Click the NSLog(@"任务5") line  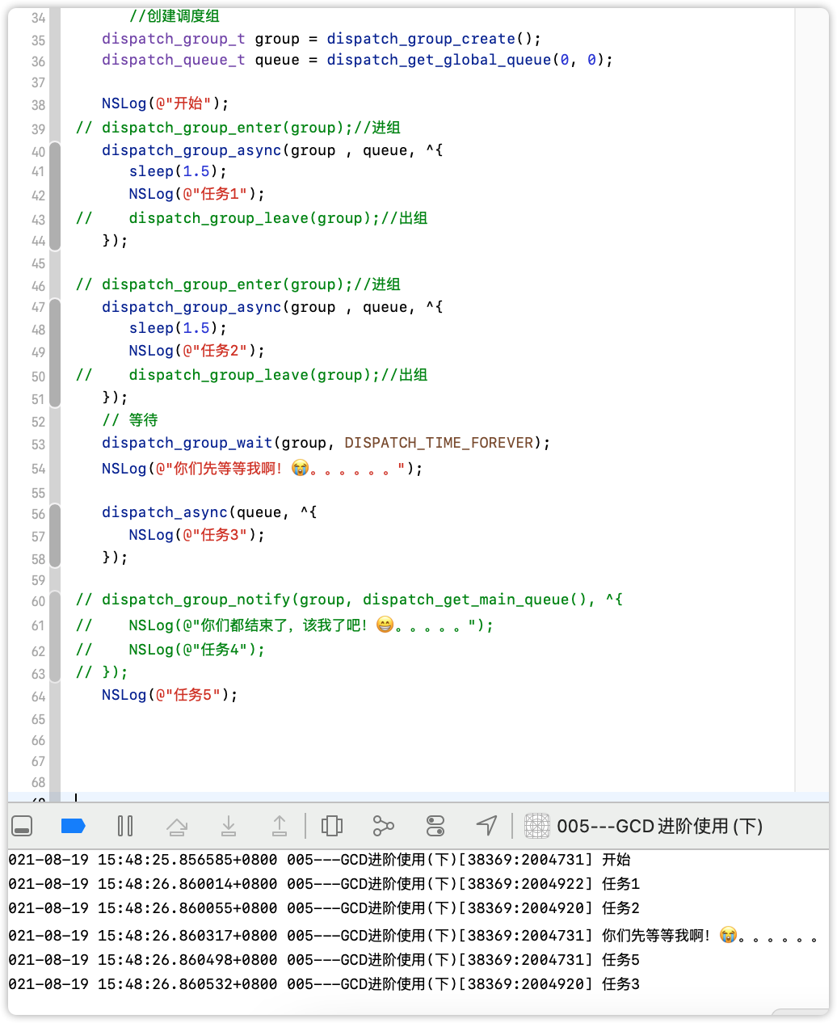coord(170,695)
